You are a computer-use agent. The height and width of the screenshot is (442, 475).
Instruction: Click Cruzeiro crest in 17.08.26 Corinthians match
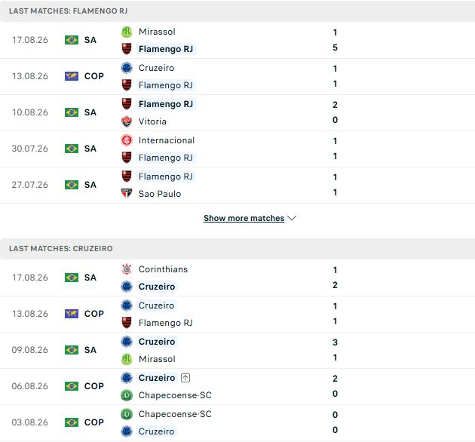tap(127, 287)
